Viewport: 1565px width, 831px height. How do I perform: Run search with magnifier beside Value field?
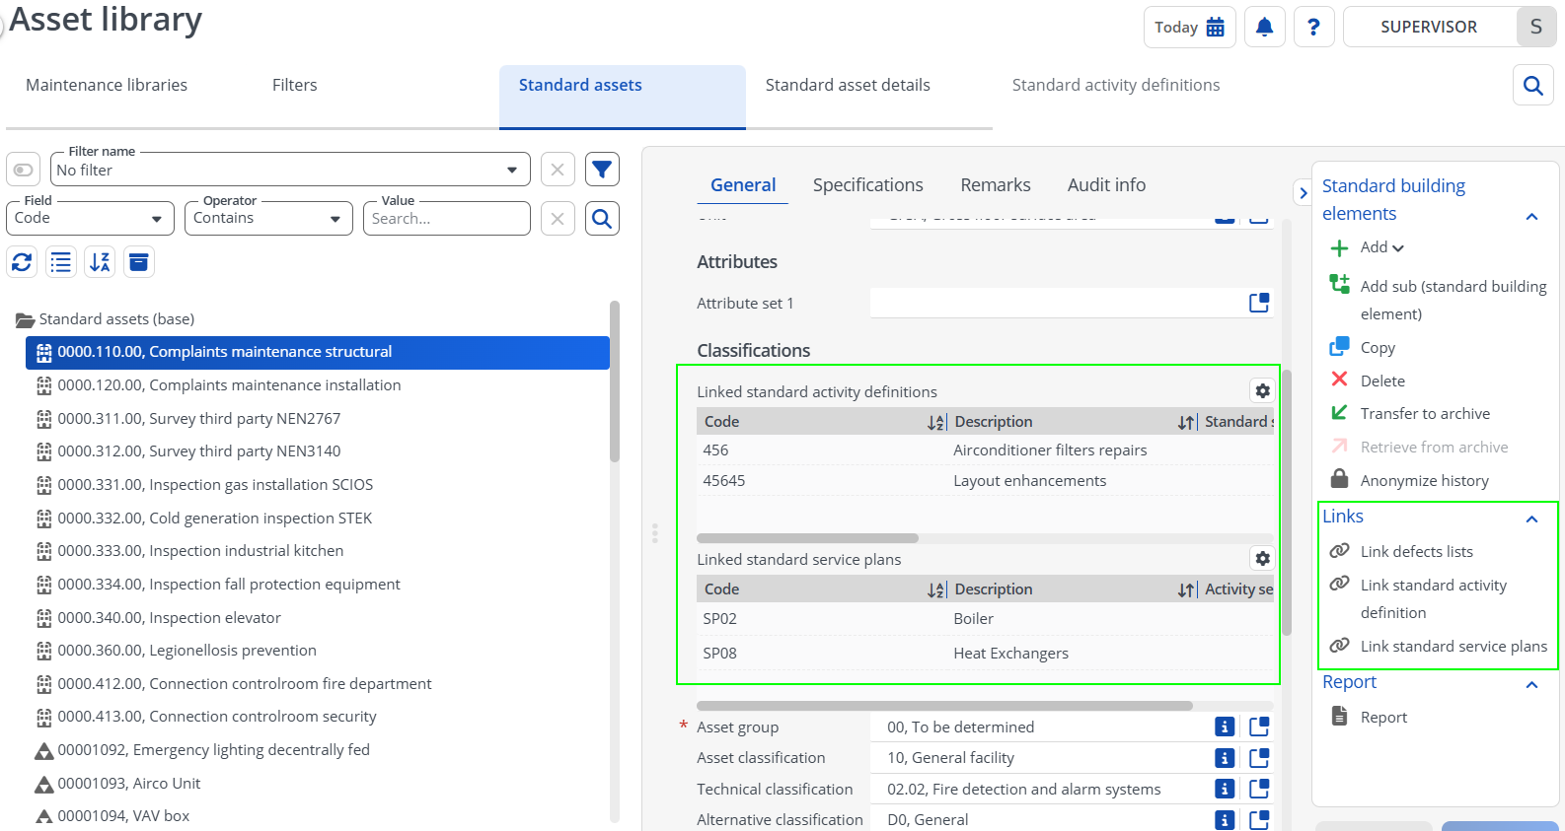click(x=602, y=218)
